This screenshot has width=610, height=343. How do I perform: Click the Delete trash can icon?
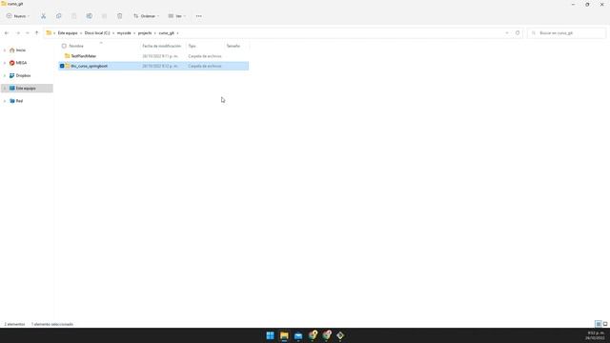coord(120,16)
